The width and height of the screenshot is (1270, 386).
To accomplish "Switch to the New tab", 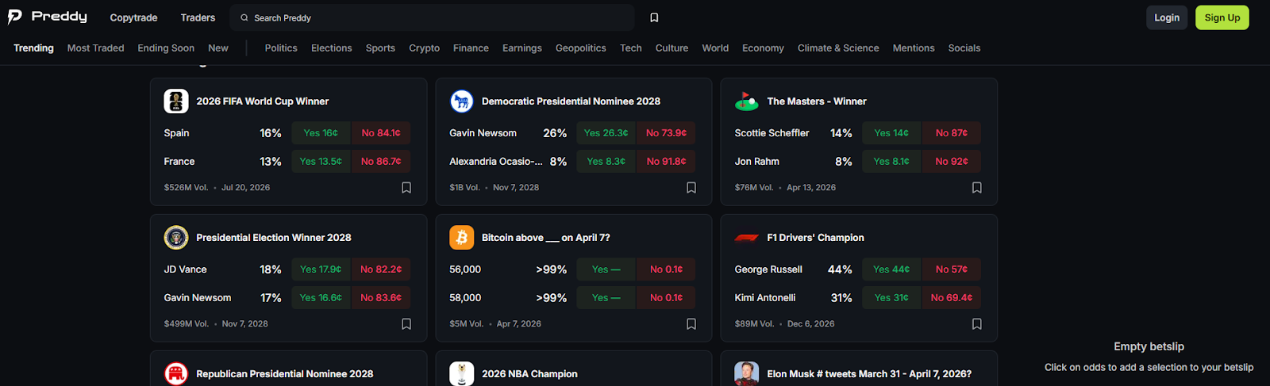I will pos(218,48).
